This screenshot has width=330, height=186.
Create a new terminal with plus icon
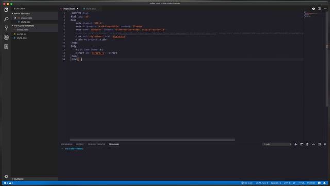click(295, 144)
